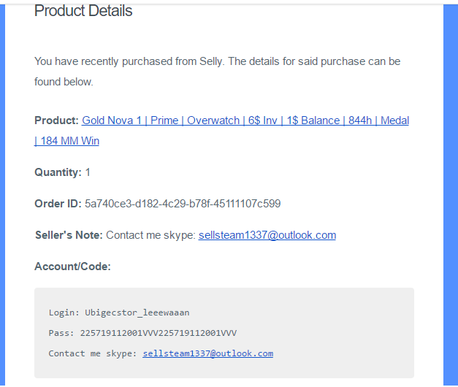Viewport: 458px width, 387px height.
Task: Click the Product Details heading
Action: [x=83, y=11]
